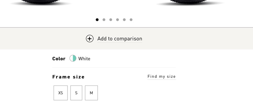Click the right bike wheel image
Image resolution: width=253 pixels, height=103 pixels.
(x=190, y=3)
